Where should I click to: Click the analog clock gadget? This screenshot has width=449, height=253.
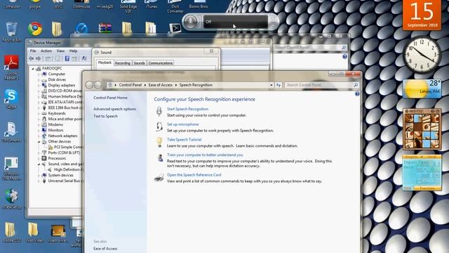click(x=421, y=55)
